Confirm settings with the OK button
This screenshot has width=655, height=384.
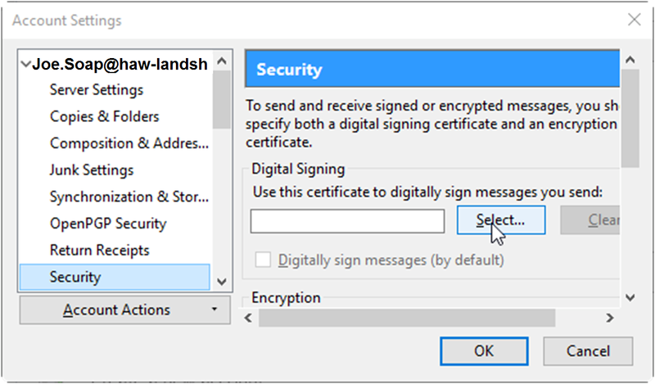coord(484,350)
